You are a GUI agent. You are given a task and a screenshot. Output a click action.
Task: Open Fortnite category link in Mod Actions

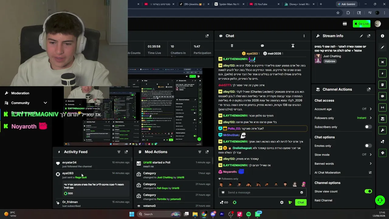pyautogui.click(x=162, y=199)
